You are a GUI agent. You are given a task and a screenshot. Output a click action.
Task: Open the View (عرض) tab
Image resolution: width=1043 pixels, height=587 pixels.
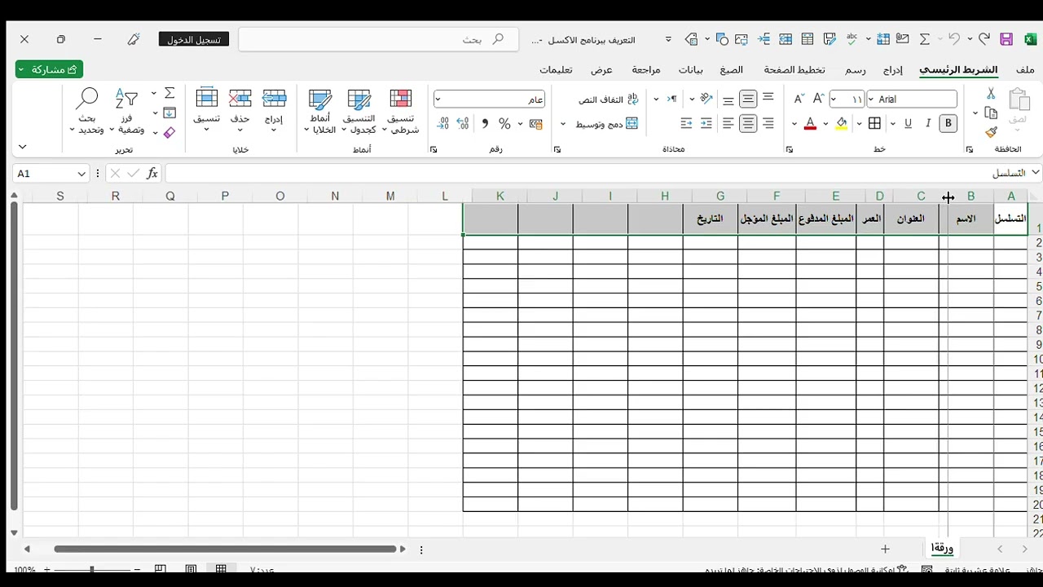click(x=601, y=70)
